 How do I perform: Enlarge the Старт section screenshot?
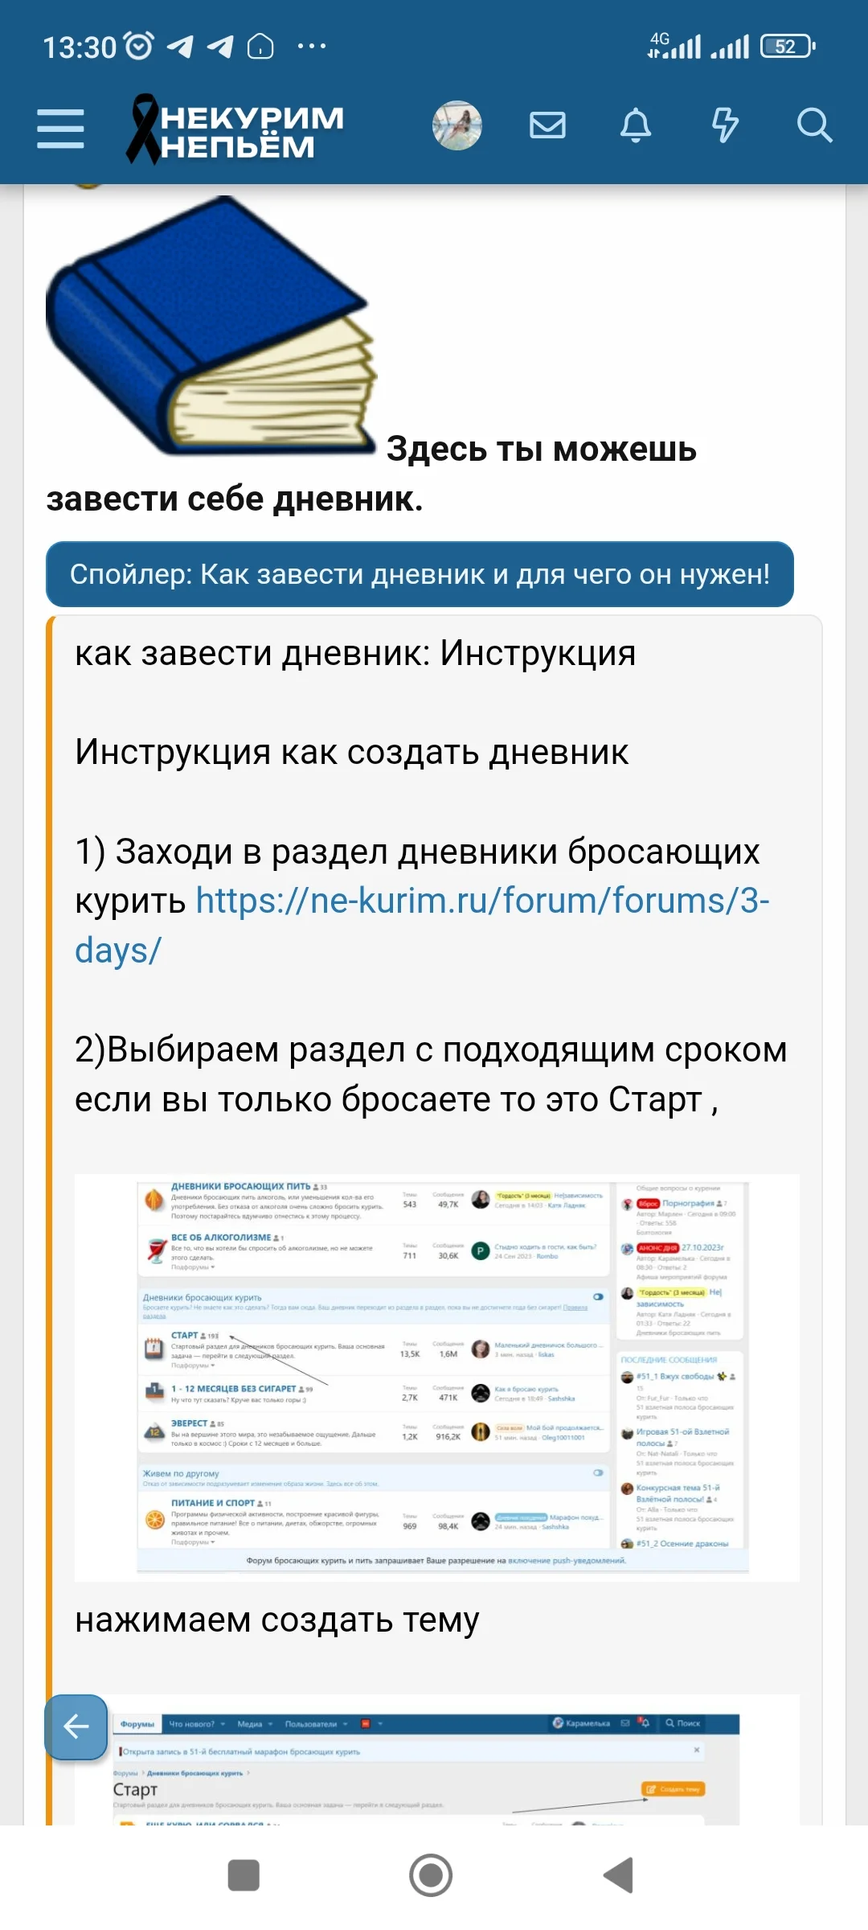pyautogui.click(x=437, y=1760)
